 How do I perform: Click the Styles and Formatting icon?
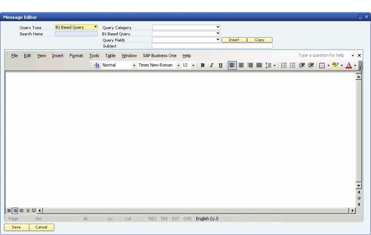pos(97,65)
